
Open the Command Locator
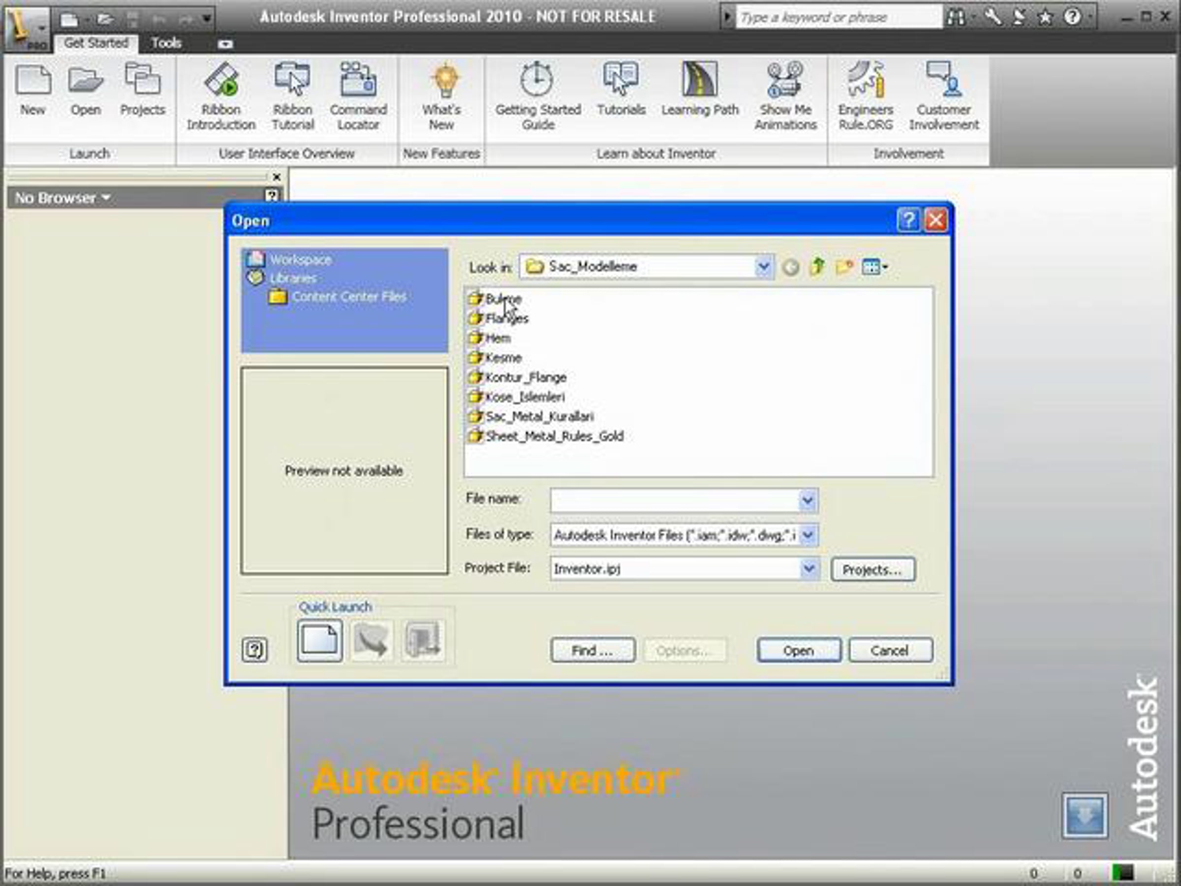[358, 96]
